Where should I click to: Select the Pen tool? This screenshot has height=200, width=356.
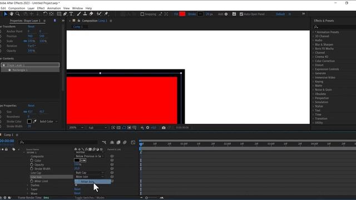(65, 14)
